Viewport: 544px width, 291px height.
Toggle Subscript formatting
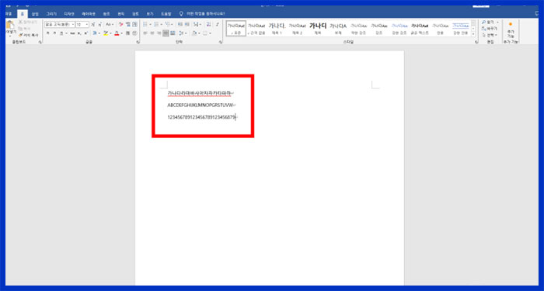coord(79,33)
